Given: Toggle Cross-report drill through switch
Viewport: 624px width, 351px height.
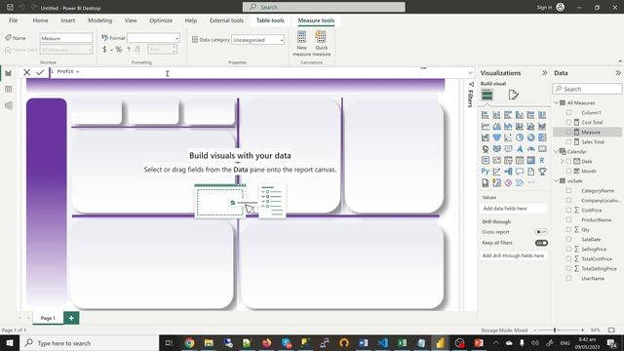Looking at the screenshot, I should click(x=541, y=232).
